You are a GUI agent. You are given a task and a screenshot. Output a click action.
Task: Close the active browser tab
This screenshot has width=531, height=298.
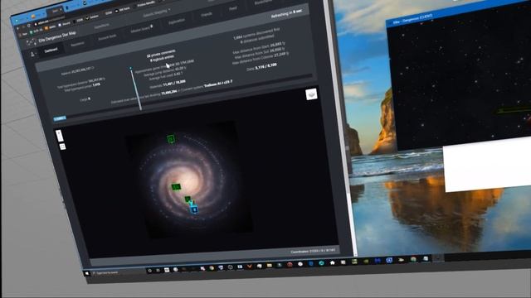click(61, 10)
